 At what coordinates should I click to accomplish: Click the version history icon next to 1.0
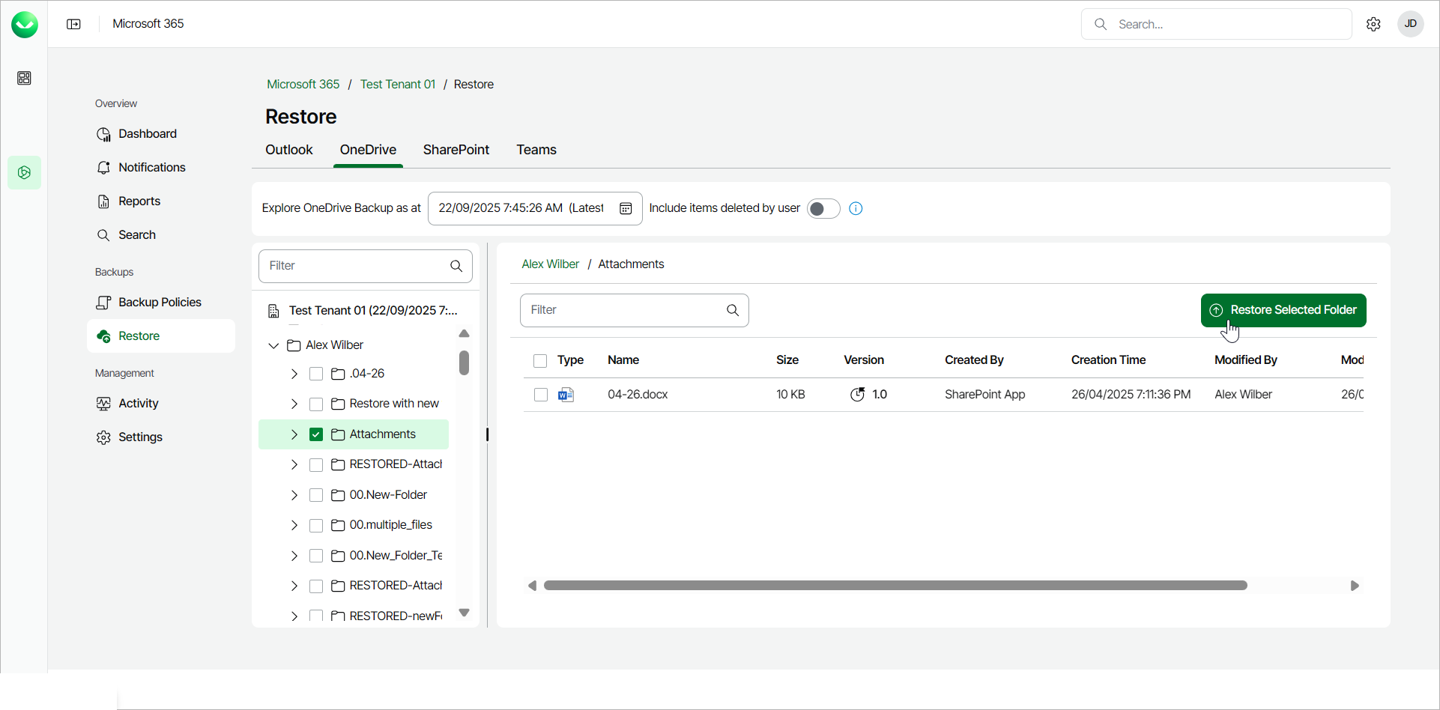pos(857,395)
